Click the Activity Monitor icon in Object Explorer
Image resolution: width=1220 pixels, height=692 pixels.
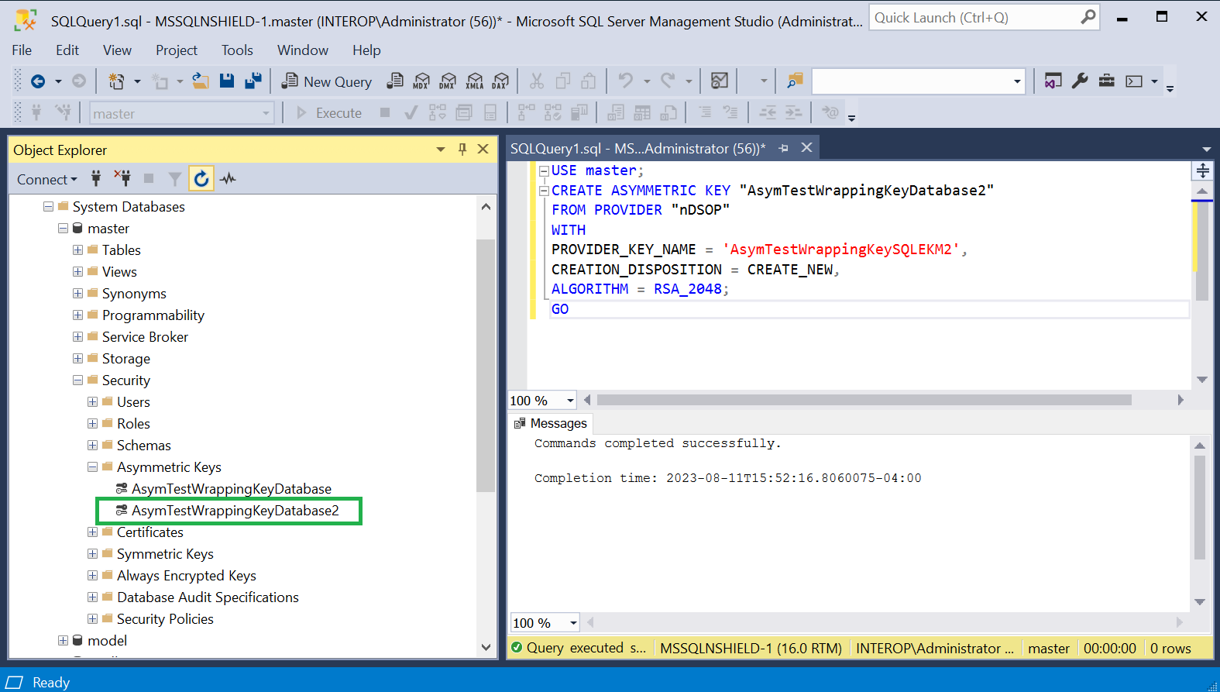(228, 179)
